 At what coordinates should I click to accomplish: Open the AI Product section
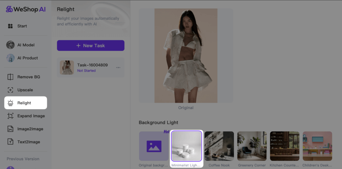coord(25,58)
